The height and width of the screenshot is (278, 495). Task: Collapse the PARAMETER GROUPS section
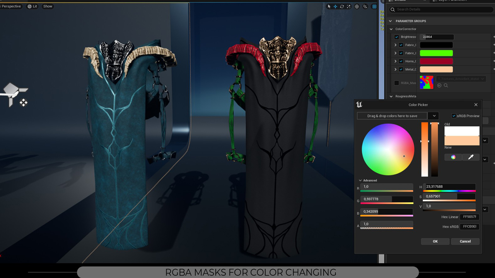391,21
